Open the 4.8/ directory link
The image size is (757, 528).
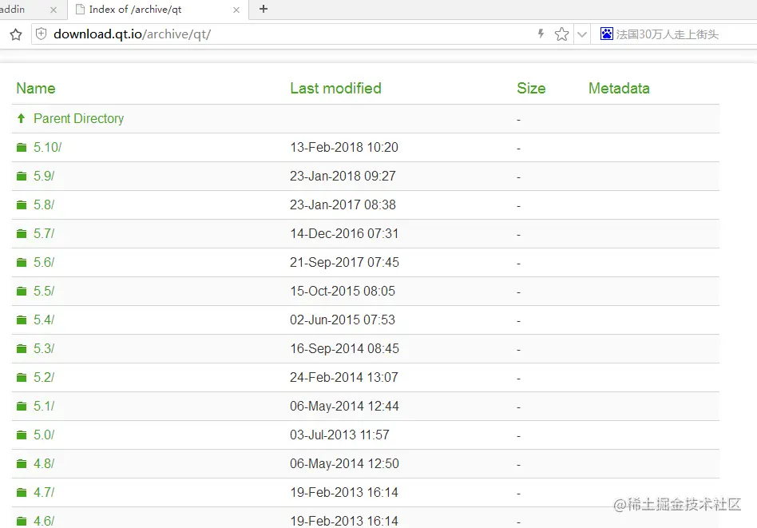pyautogui.click(x=44, y=464)
